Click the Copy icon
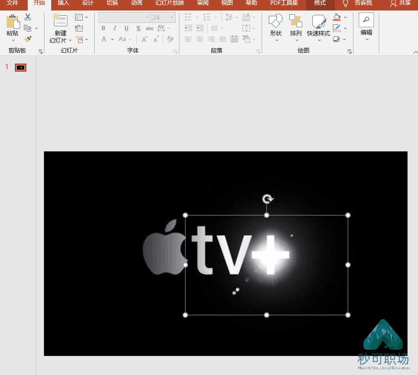This screenshot has width=418, height=375. (x=27, y=28)
